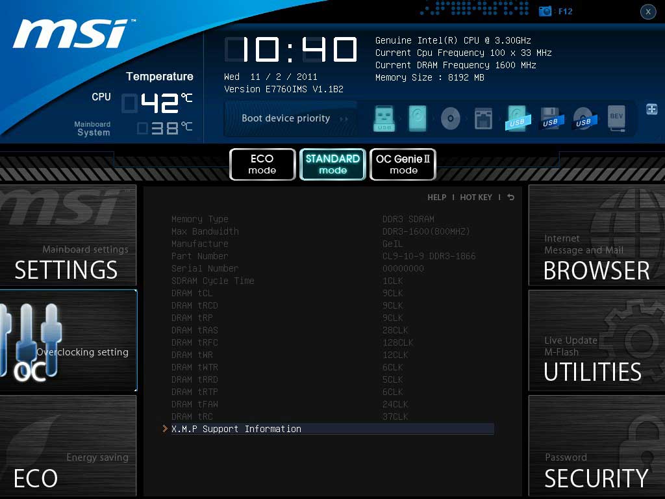This screenshot has height=499, width=665.
Task: Select the USB CD/DVD boot icon
Action: point(584,118)
